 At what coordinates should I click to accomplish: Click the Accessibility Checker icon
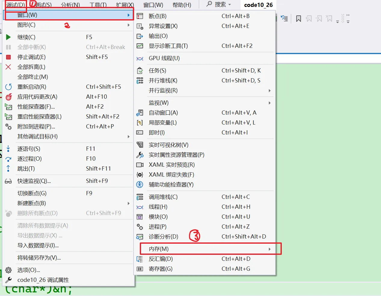pyautogui.click(x=140, y=184)
